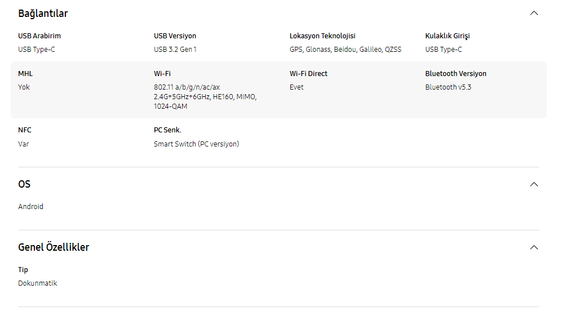The width and height of the screenshot is (563, 311).
Task: Click the Bağlantılar section heading
Action: [43, 14]
